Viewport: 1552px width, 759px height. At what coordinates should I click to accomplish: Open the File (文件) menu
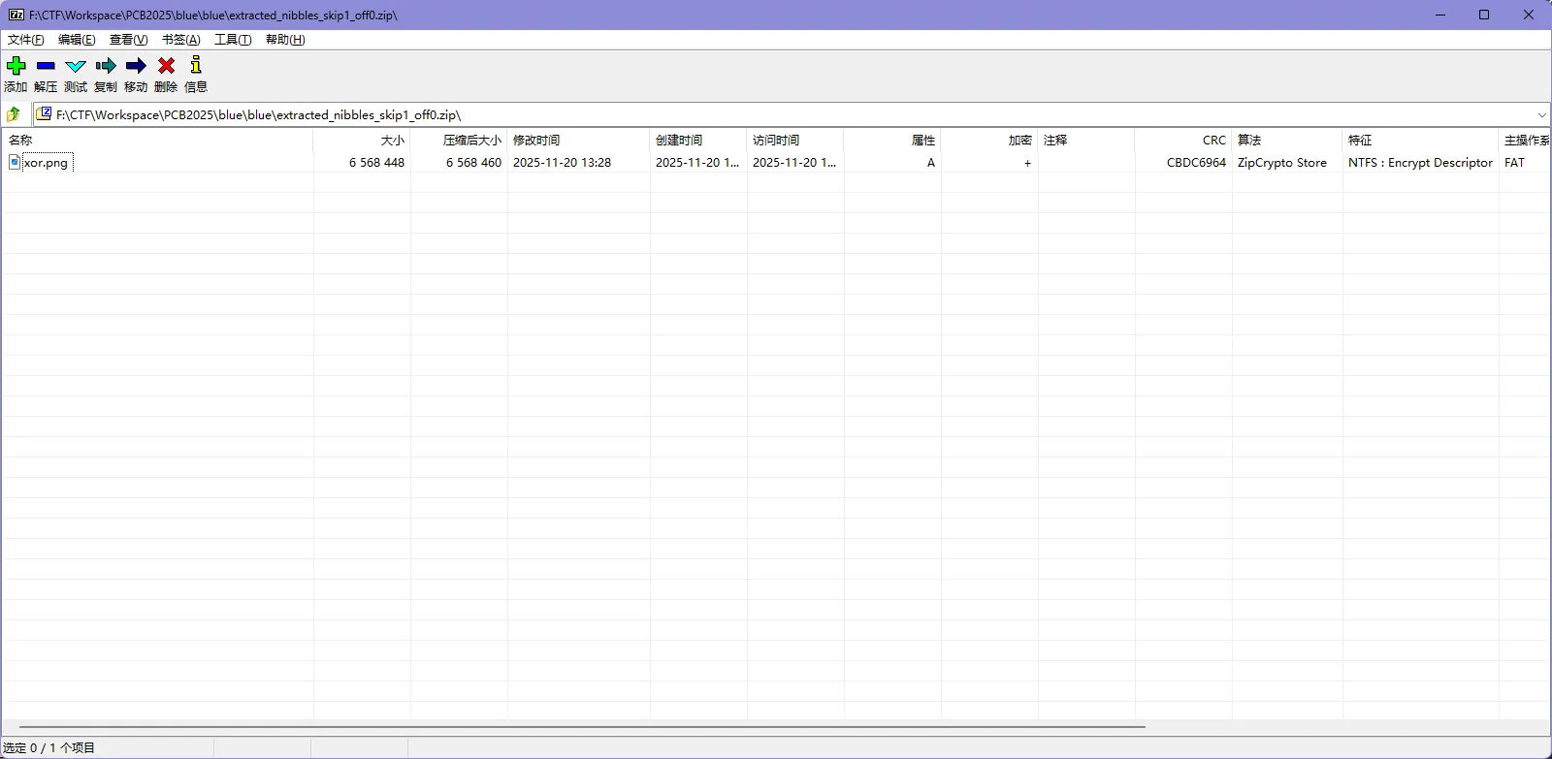click(x=25, y=40)
